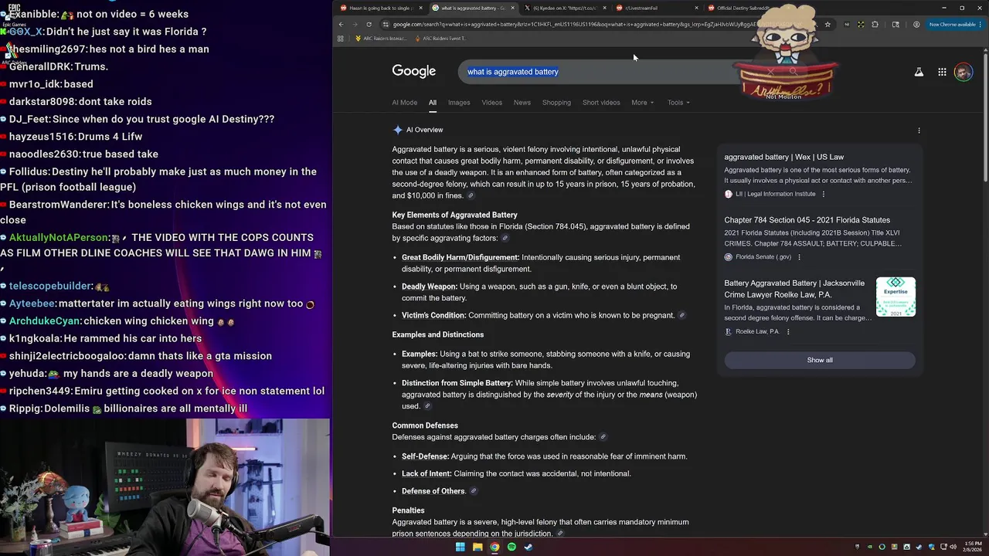
Task: Open the Chrome extensions puzzle icon
Action: tap(875, 24)
